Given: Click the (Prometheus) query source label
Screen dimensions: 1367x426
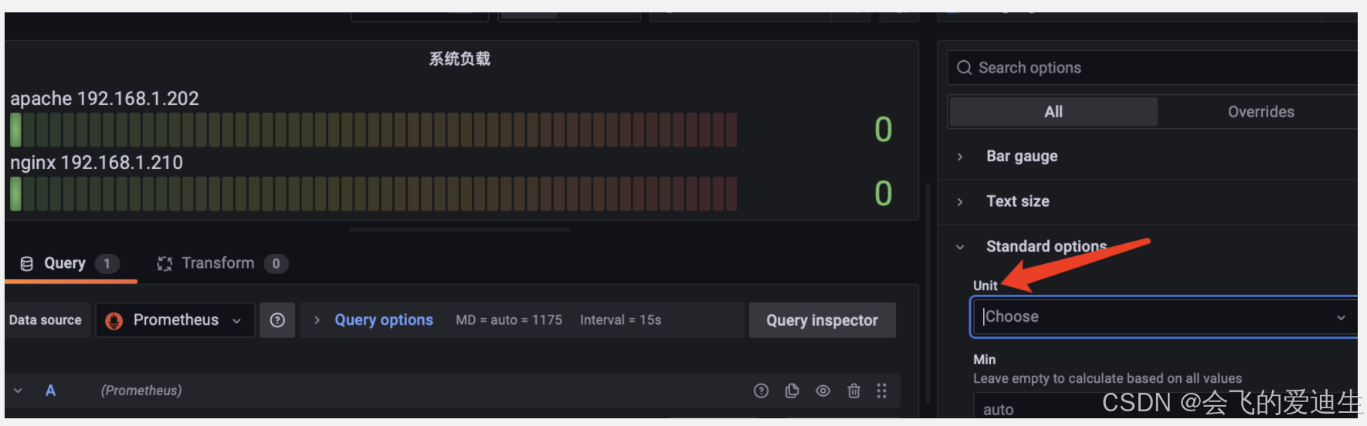Looking at the screenshot, I should point(141,390).
